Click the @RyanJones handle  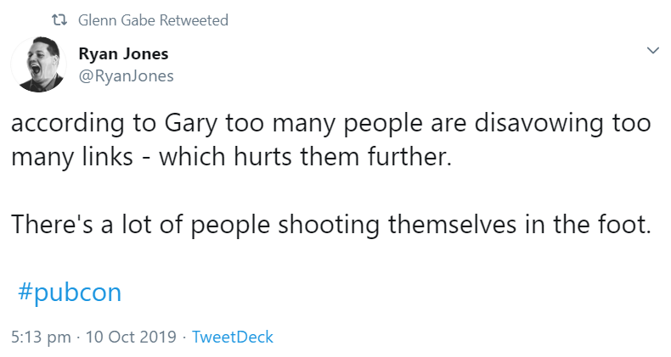coord(126,75)
